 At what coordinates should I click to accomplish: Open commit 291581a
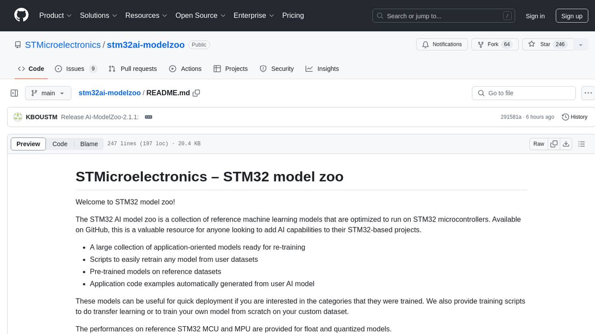tap(511, 117)
